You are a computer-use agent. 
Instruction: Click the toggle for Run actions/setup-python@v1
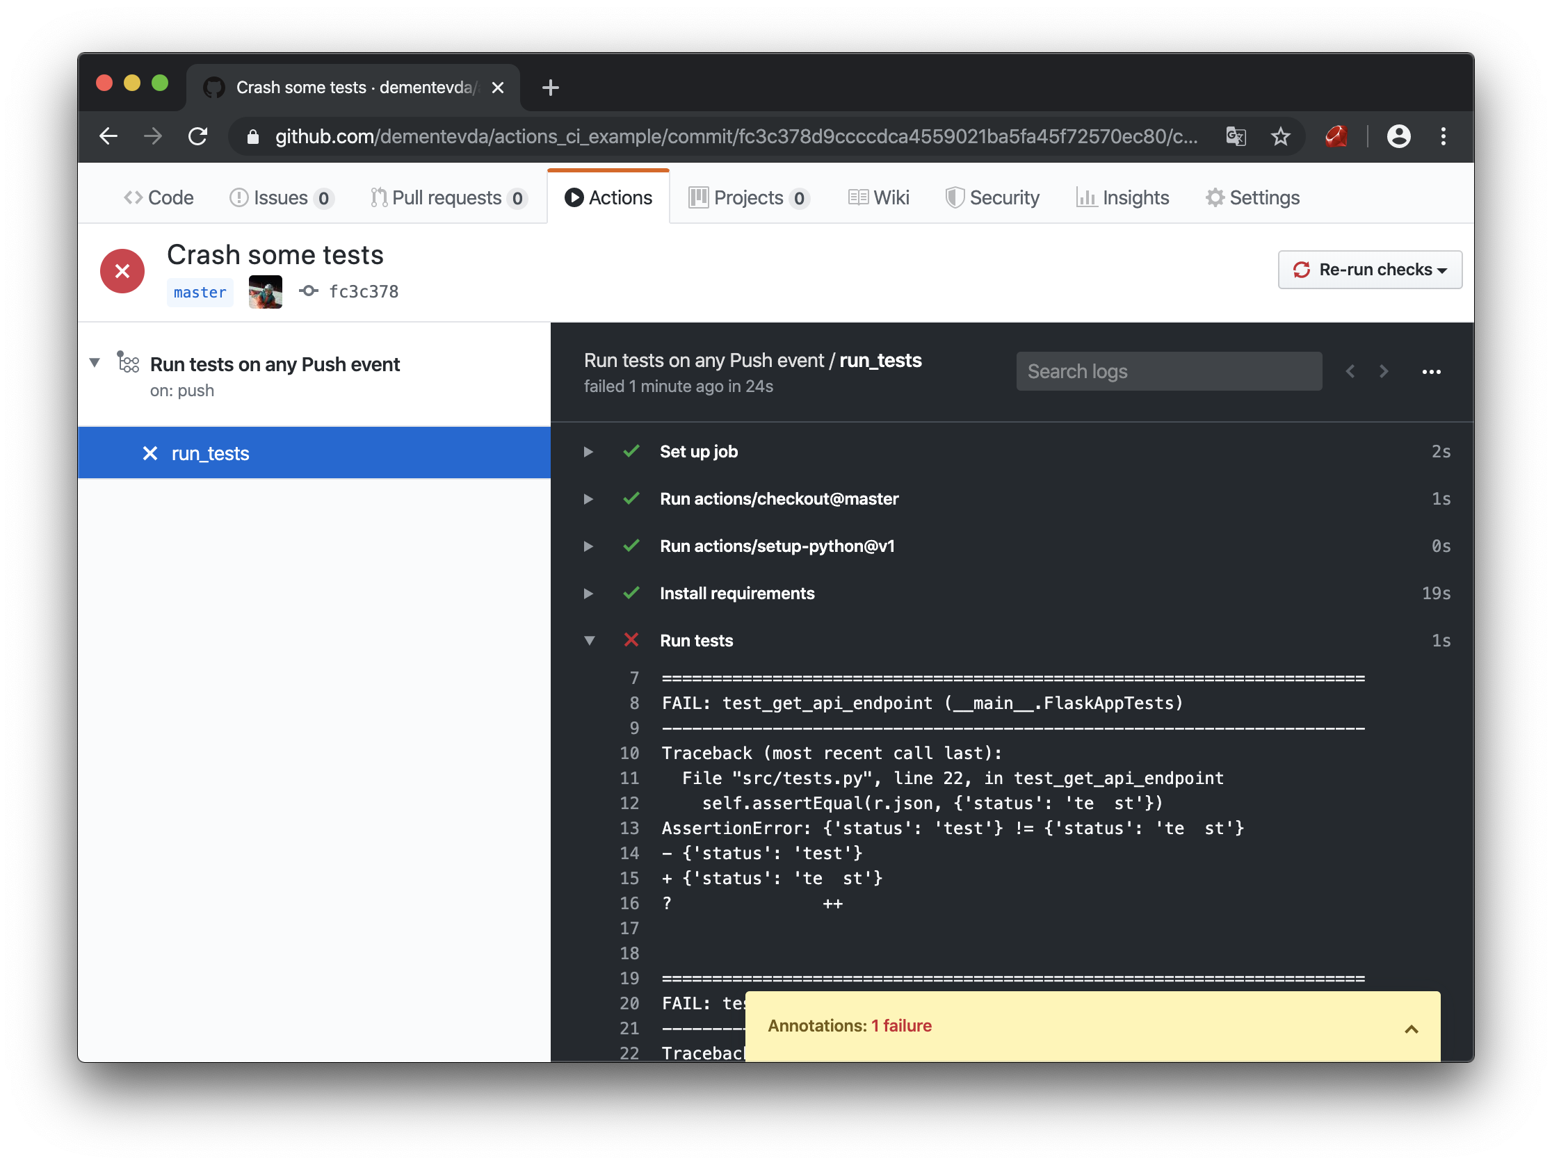(589, 546)
